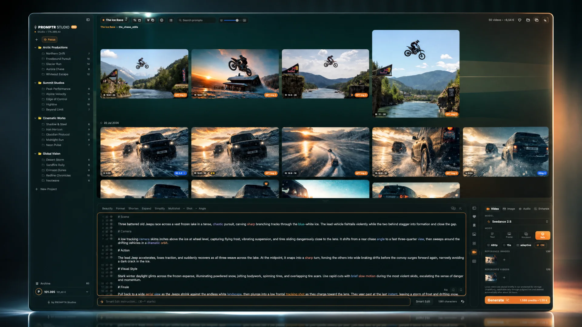Click the Generate button
This screenshot has width=582, height=327.
[517, 300]
